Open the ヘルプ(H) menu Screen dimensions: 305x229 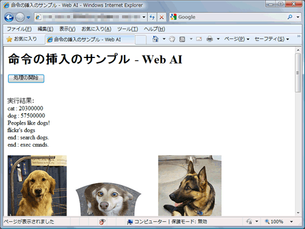point(154,29)
